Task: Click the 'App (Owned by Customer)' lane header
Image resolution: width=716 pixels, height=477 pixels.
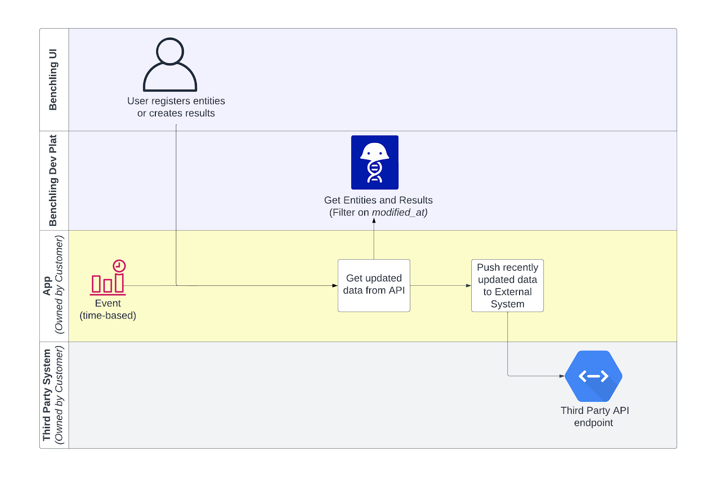Action: click(x=54, y=286)
